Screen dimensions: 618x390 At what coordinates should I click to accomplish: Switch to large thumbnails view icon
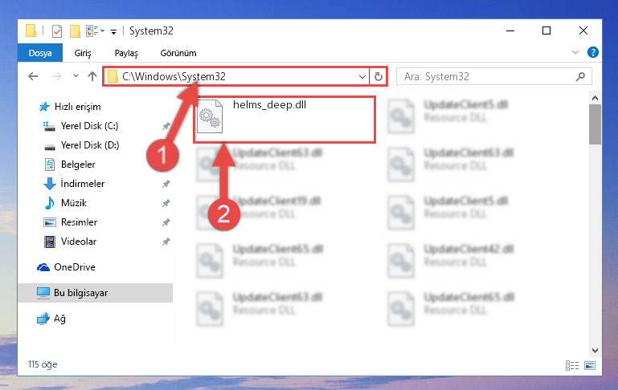click(x=590, y=365)
